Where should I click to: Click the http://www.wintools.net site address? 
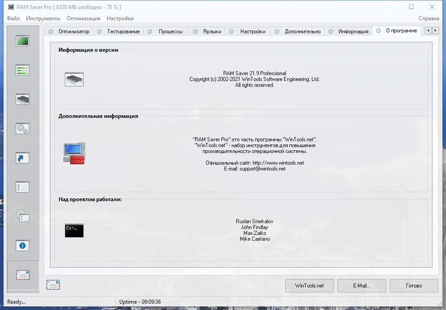tap(278, 163)
